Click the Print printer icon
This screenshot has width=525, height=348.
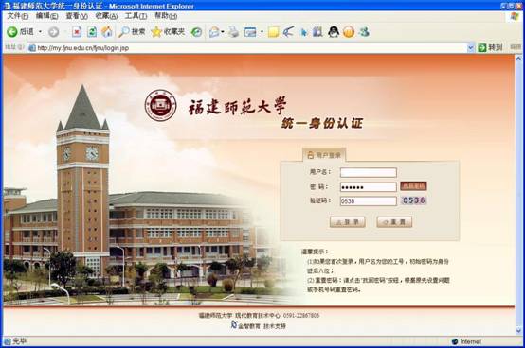click(234, 32)
